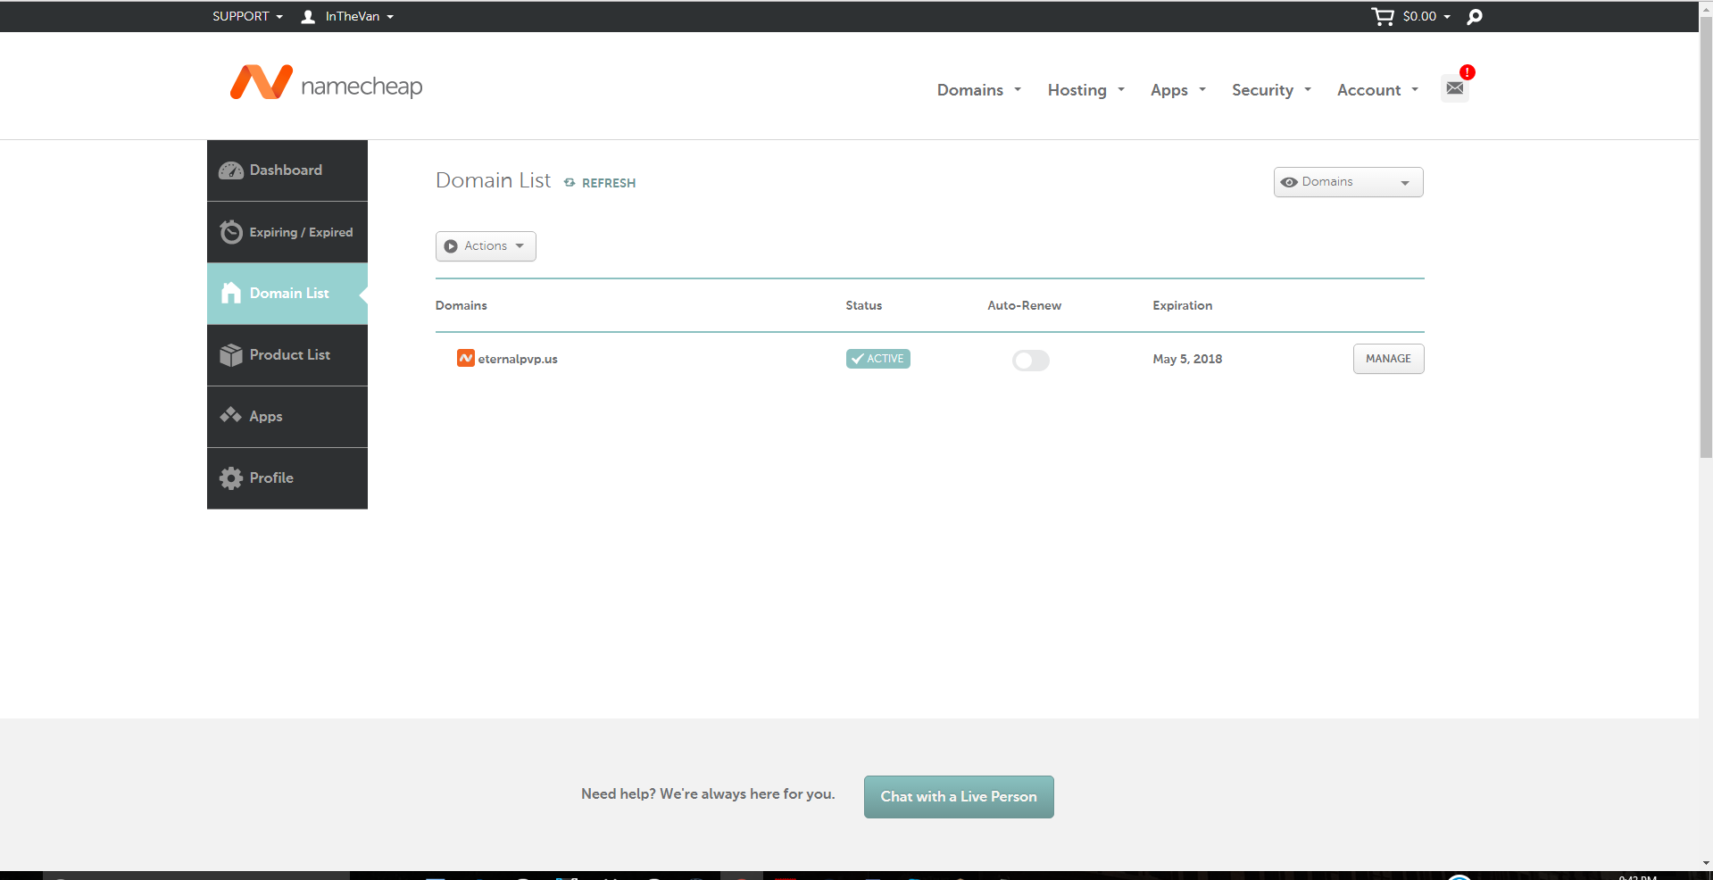Switch to the Product List sidebar tab

[x=287, y=355]
